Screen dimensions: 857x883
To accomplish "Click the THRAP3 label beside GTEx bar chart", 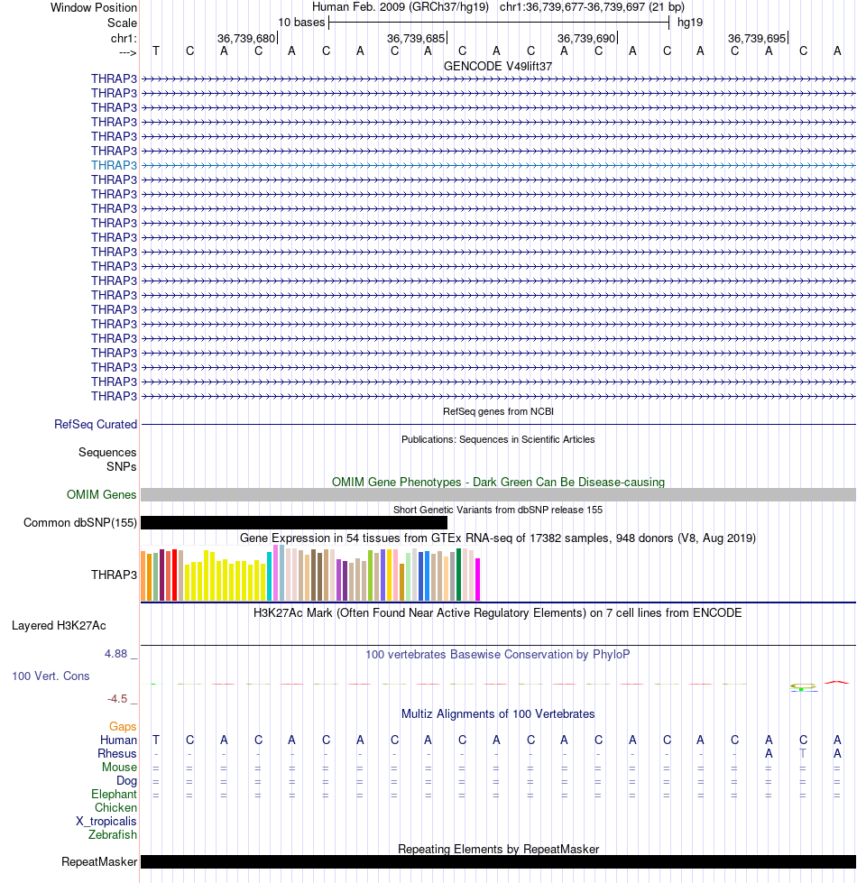I will 115,575.
